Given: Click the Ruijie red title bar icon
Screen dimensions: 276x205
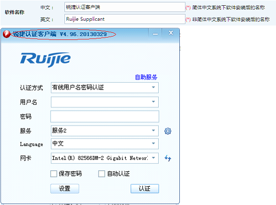Looking at the screenshot, I should coord(7,34).
